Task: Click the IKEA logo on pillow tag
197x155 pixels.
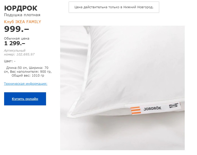Action: pyautogui.click(x=174, y=106)
